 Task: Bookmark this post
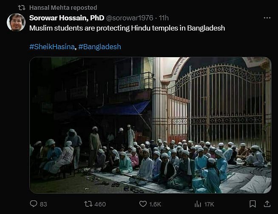click(252, 204)
